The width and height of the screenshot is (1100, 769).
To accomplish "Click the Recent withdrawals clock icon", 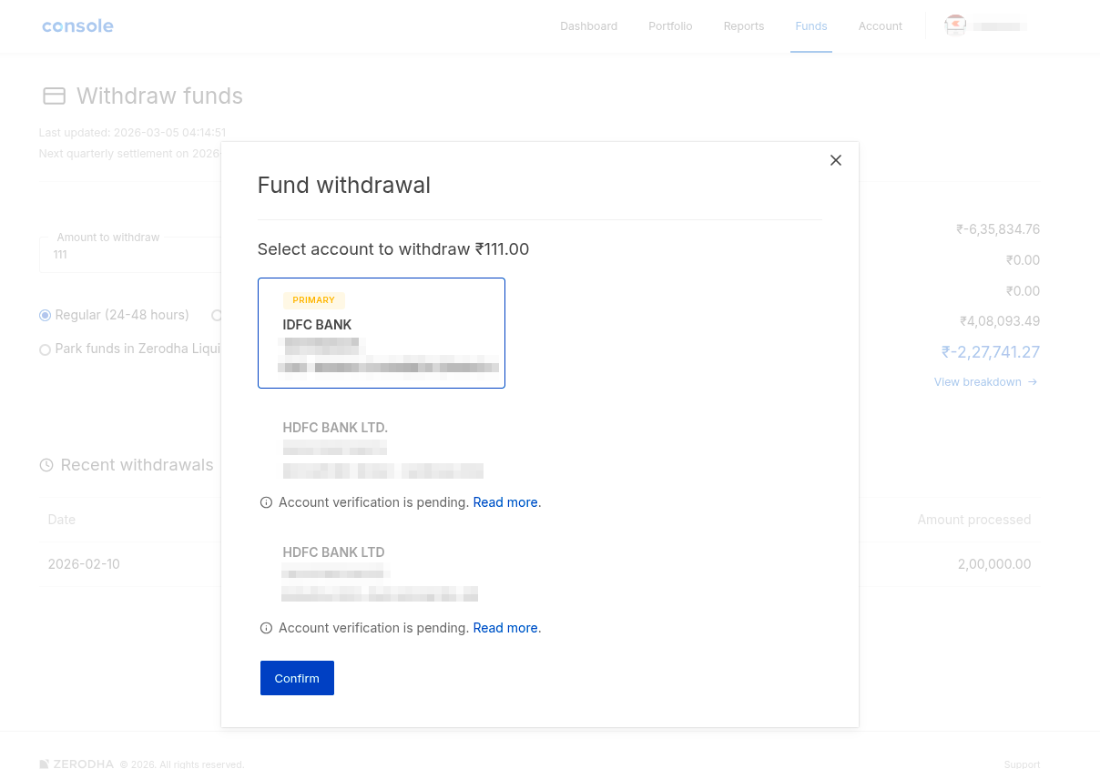I will tap(46, 465).
